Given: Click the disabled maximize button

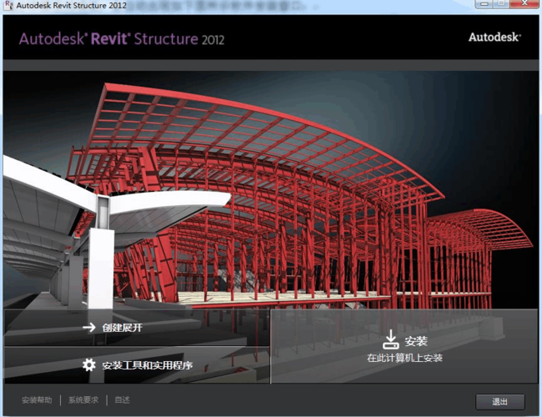Looking at the screenshot, I should pyautogui.click(x=501, y=4).
